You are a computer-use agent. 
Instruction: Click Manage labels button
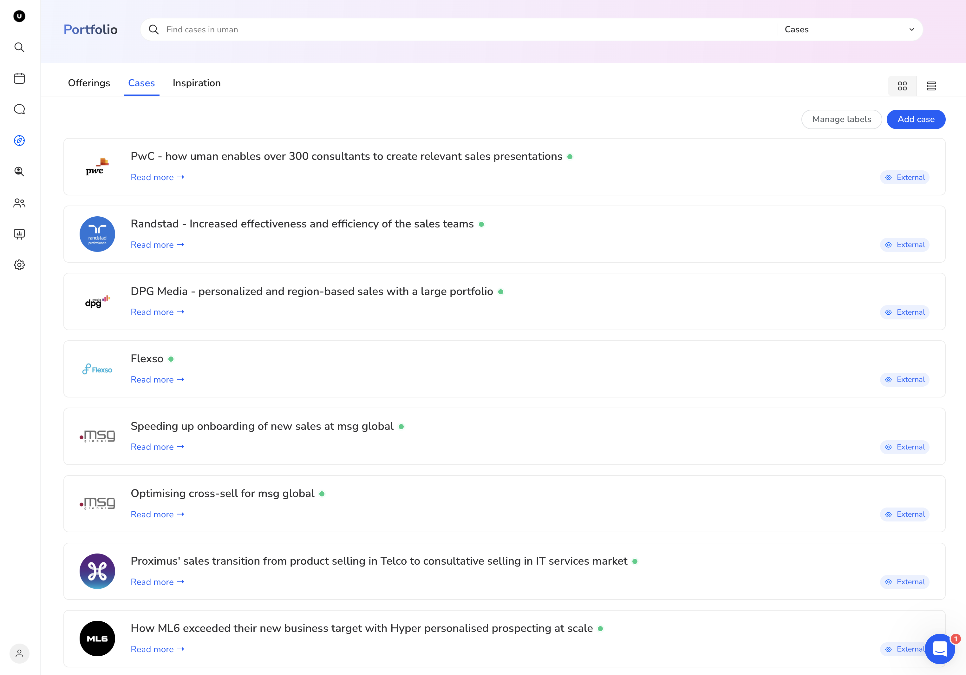pos(841,119)
